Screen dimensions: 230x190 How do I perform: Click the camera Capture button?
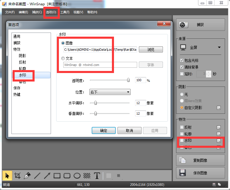tap(200, 25)
